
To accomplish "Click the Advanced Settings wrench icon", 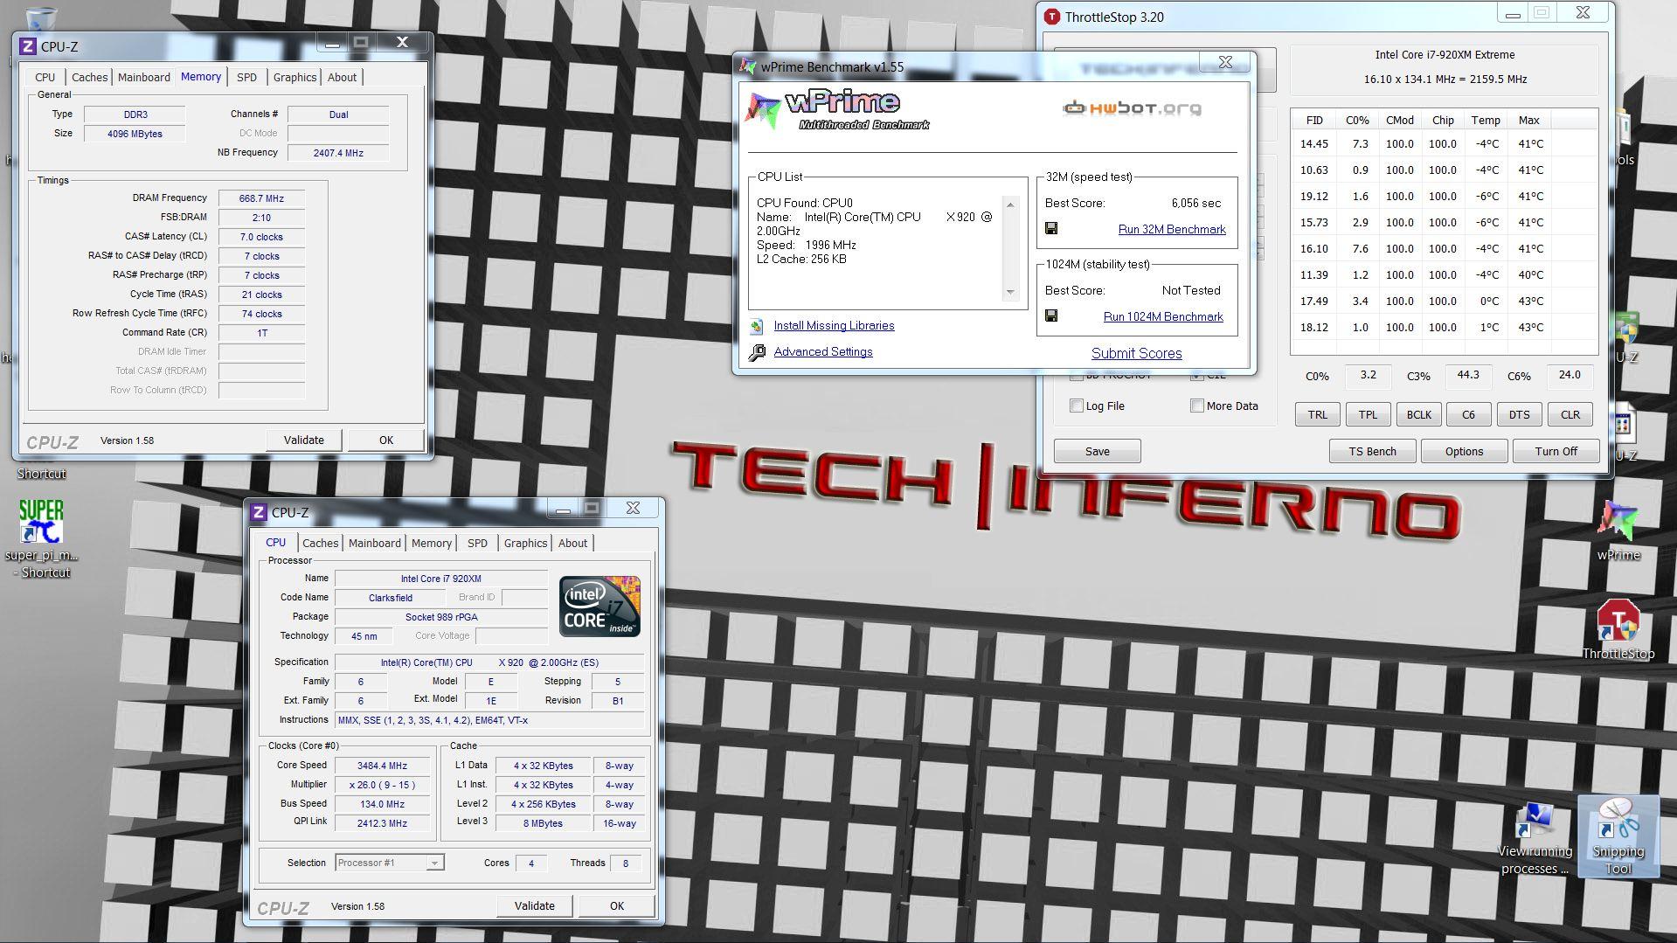I will coord(757,352).
